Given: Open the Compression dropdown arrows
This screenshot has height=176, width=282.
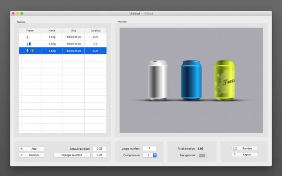Looking at the screenshot, I should click(x=155, y=155).
